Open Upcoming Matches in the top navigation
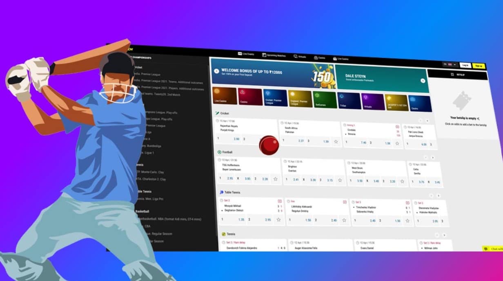Screen dimensions: 503x281 (x=274, y=55)
